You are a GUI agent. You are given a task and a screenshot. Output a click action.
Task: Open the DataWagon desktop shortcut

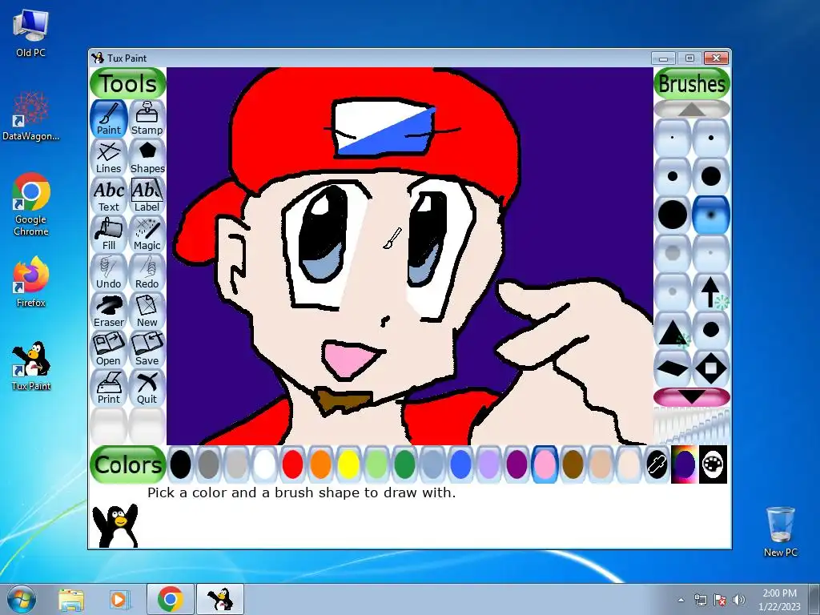click(31, 116)
